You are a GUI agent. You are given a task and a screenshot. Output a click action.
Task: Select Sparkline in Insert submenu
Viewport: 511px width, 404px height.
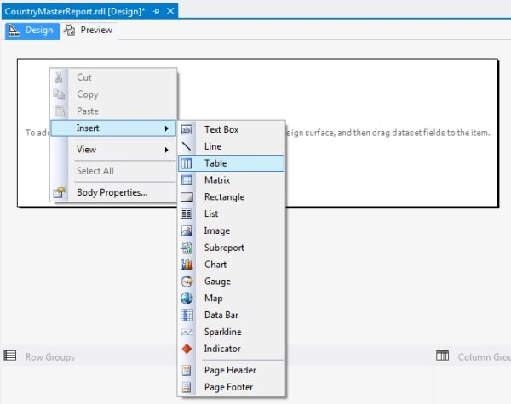232,332
